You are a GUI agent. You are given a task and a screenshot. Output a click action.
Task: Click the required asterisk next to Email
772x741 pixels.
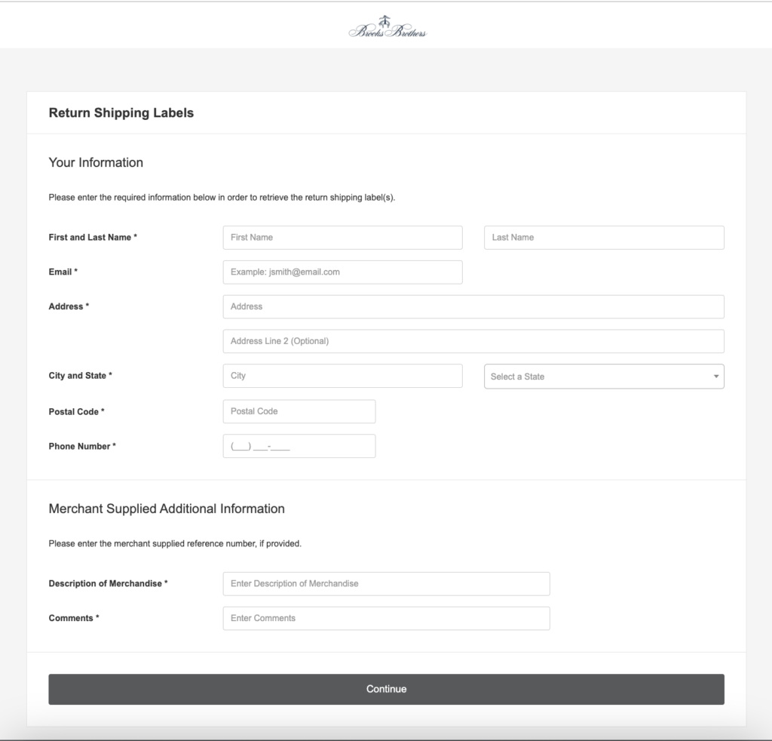click(x=75, y=272)
